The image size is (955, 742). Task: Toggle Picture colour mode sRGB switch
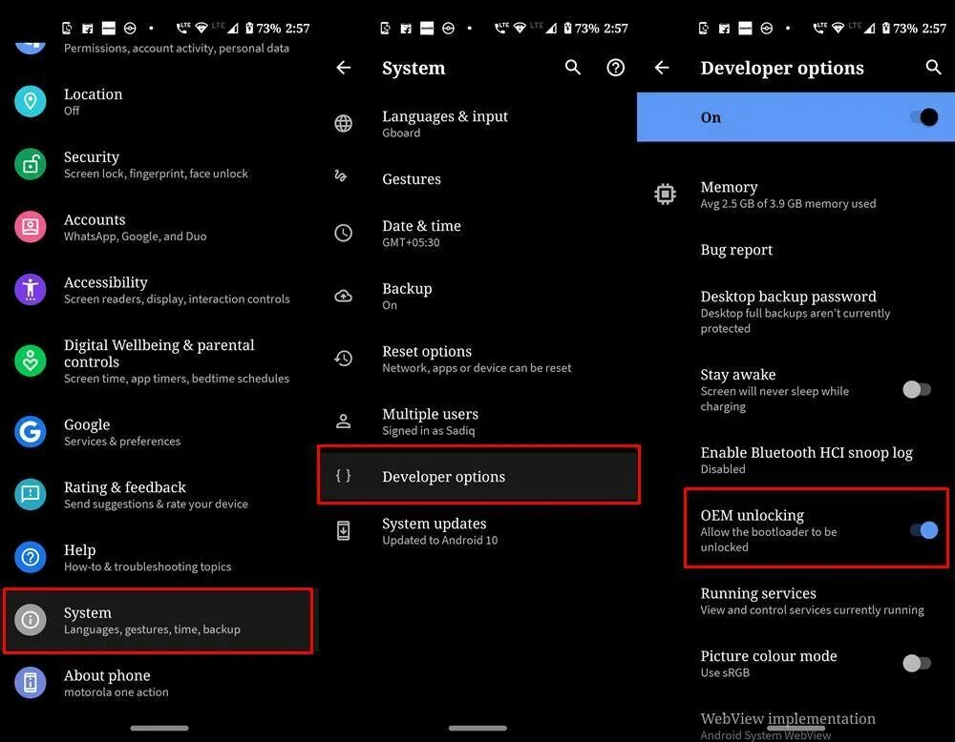[x=917, y=663]
